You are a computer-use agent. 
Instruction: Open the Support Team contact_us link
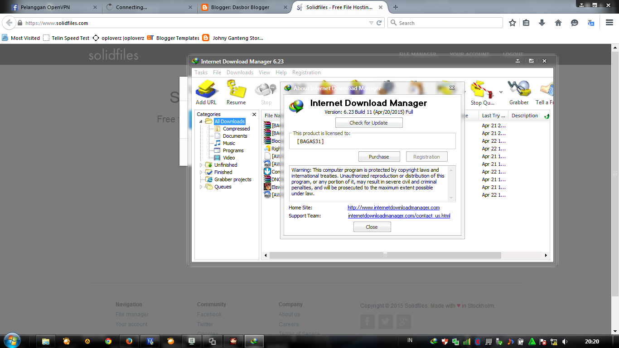pos(399,216)
